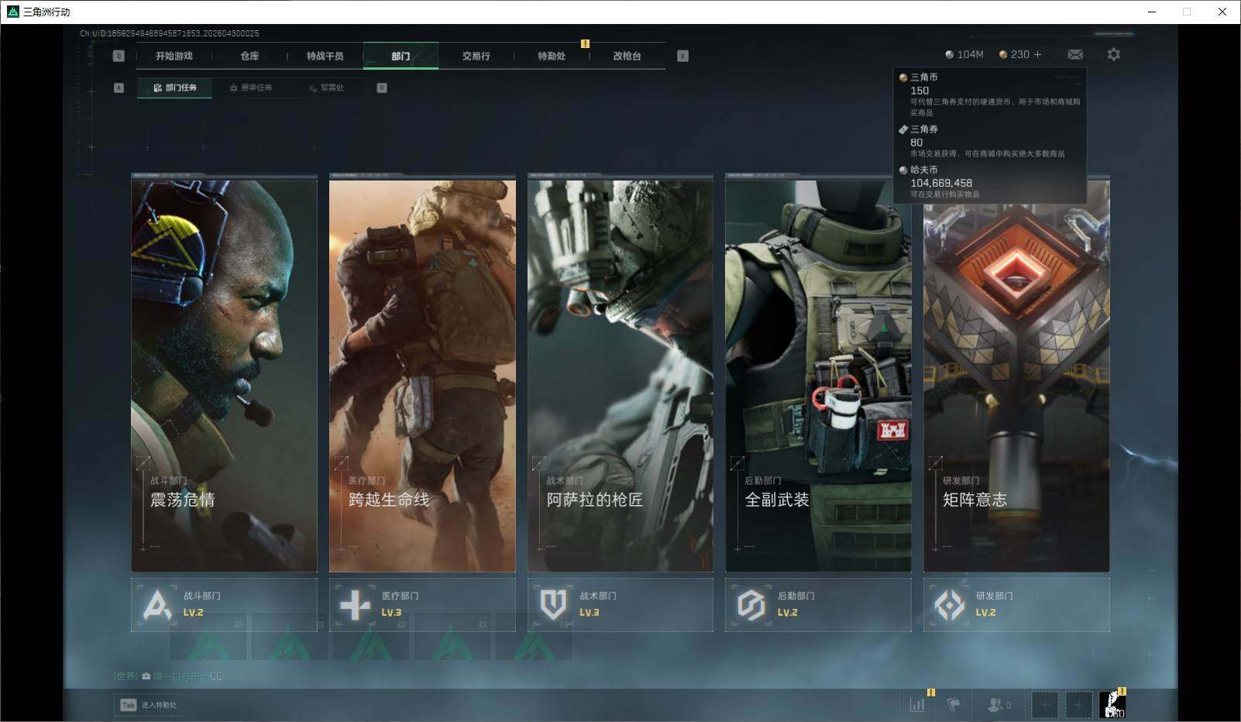The width and height of the screenshot is (1241, 722).
Task: Click the 104M currency balance icon
Action: 950,55
